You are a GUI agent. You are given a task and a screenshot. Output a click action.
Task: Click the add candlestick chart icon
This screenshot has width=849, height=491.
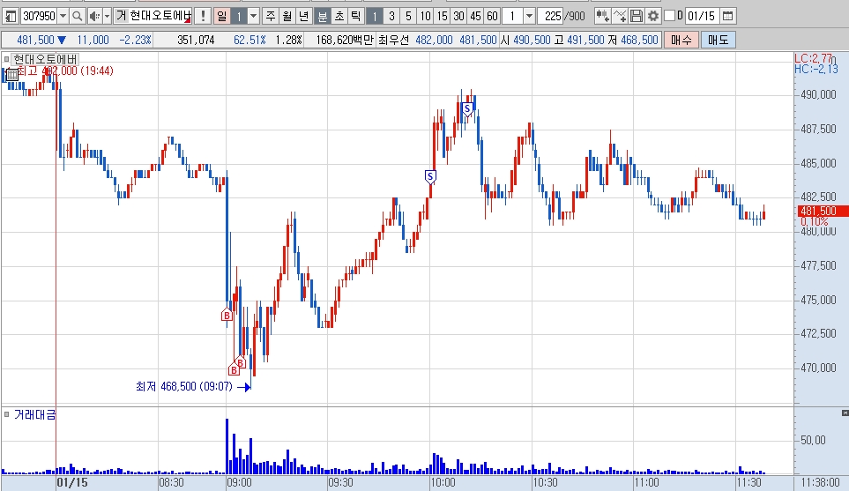(x=603, y=16)
